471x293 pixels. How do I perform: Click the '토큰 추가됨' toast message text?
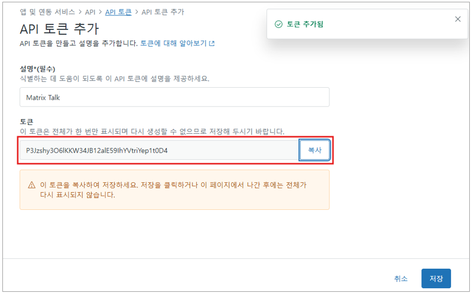pos(305,24)
